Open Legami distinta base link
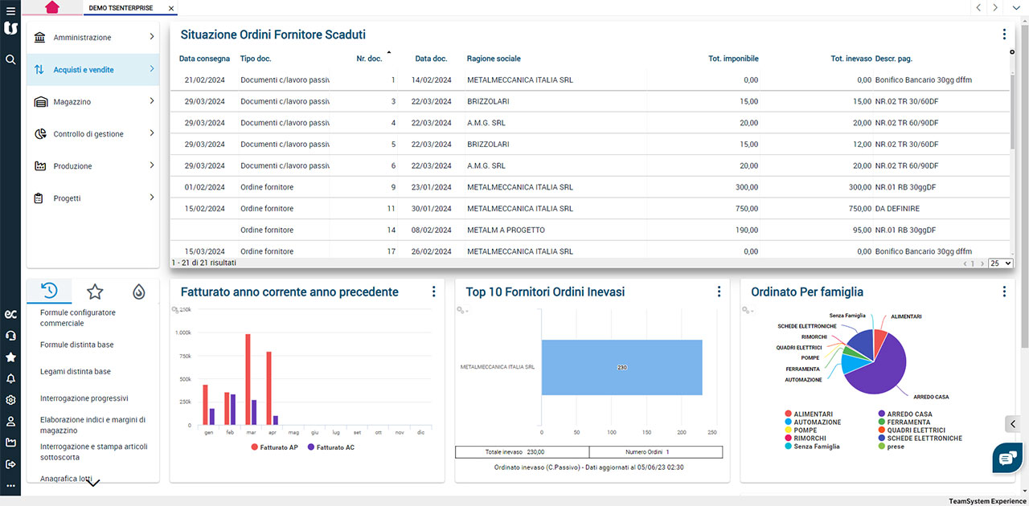The image size is (1029, 506). (x=76, y=372)
